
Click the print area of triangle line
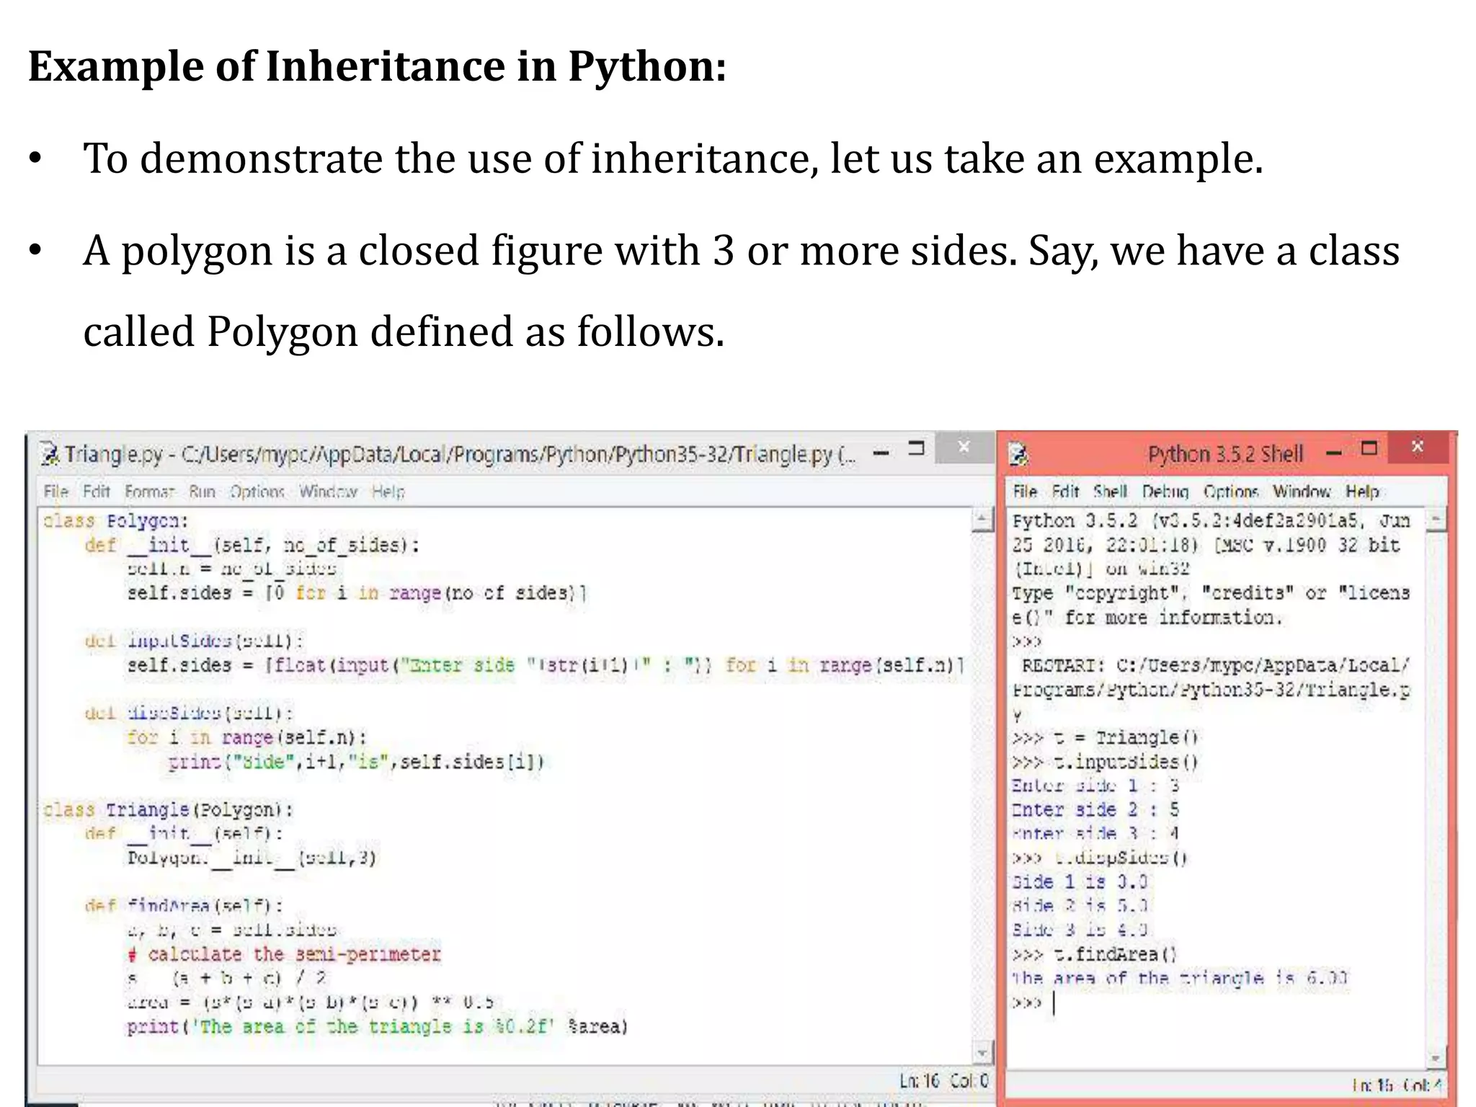(378, 1026)
